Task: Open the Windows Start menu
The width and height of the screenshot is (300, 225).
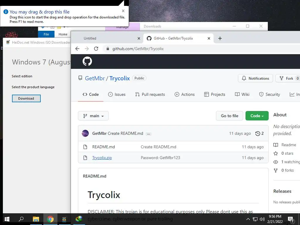Action: pyautogui.click(x=7, y=219)
